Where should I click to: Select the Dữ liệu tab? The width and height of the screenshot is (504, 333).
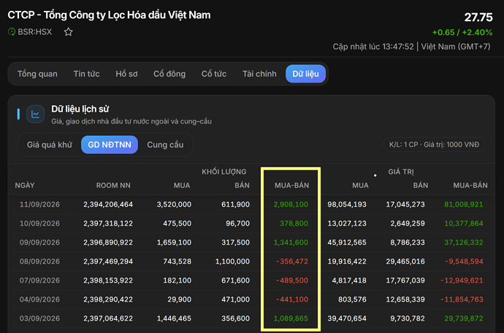305,74
